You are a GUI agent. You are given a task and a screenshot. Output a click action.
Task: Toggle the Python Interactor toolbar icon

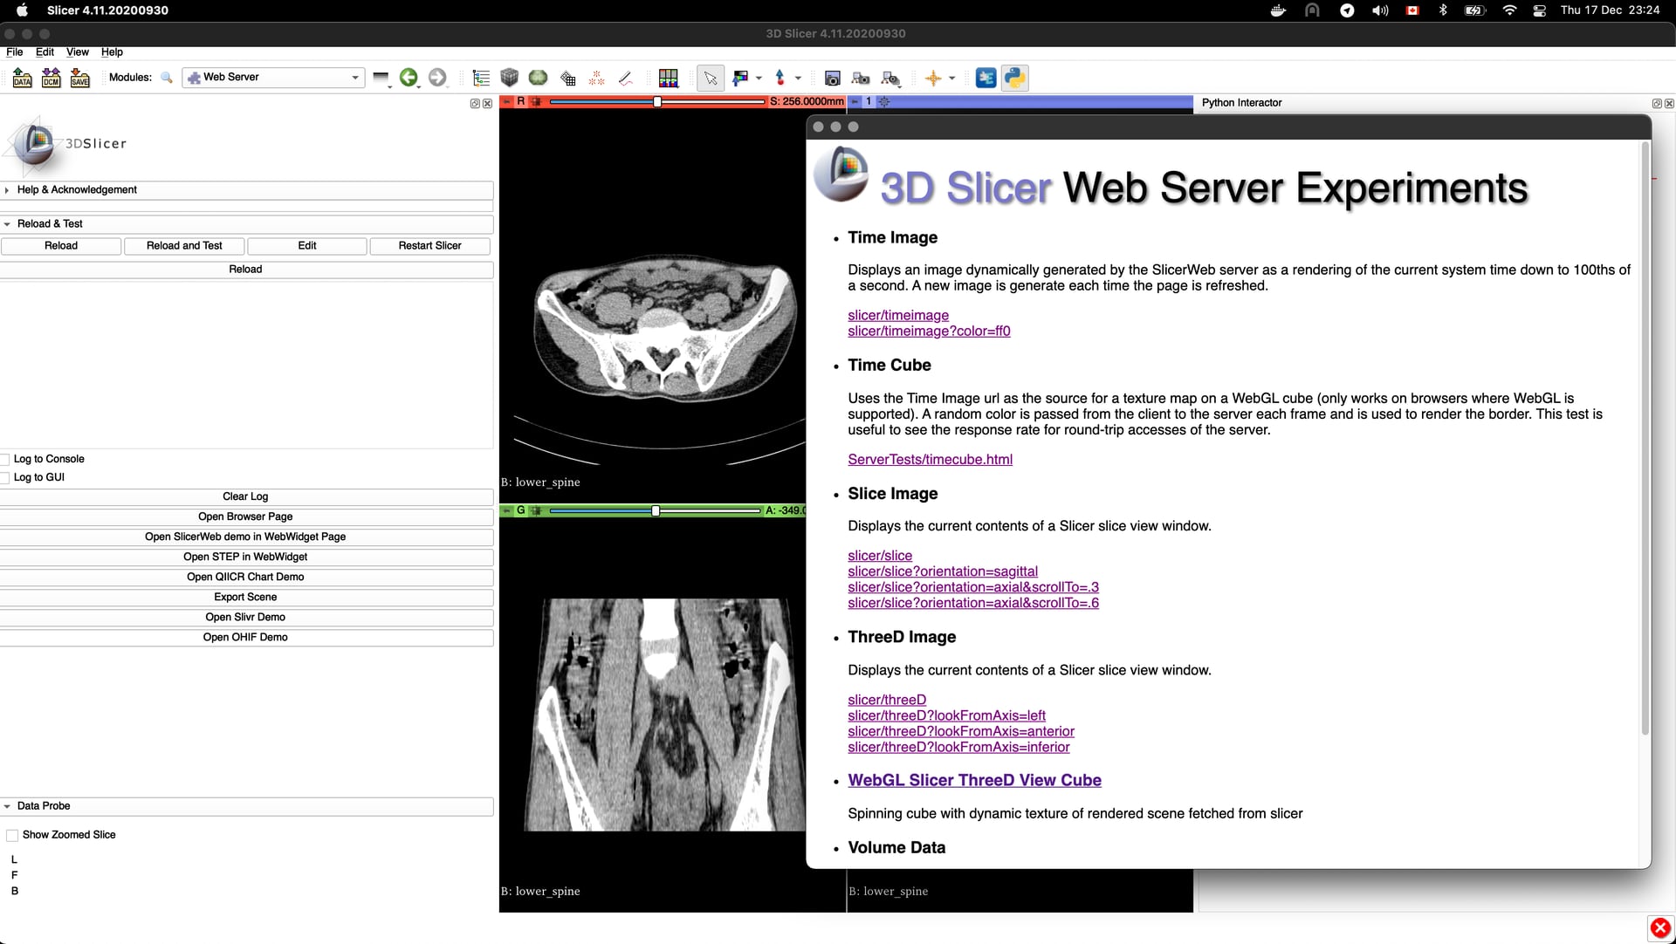1014,78
